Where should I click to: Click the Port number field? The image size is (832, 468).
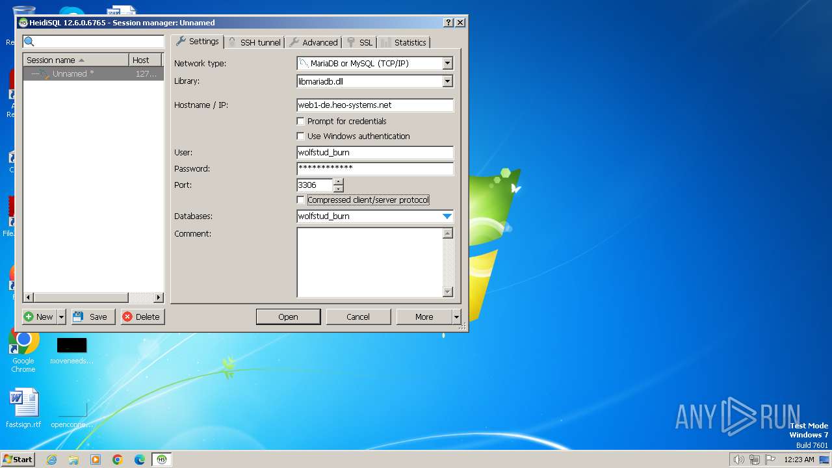pos(315,185)
